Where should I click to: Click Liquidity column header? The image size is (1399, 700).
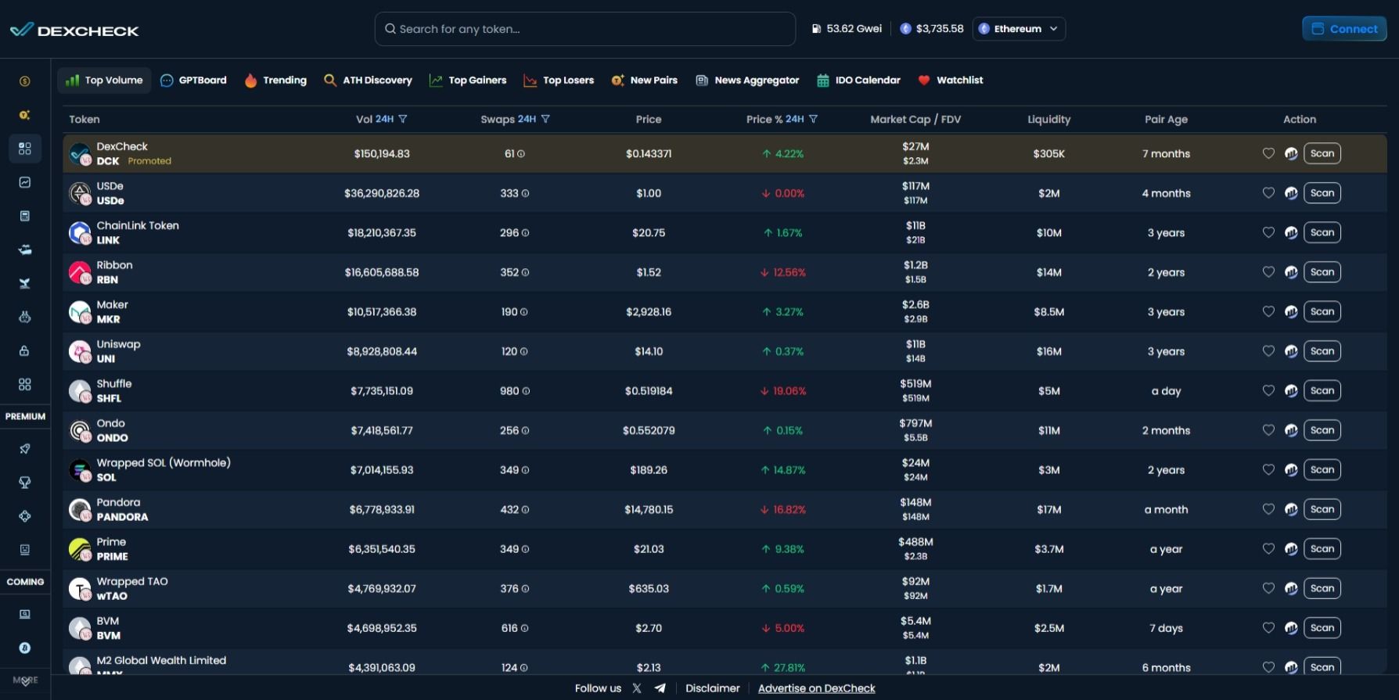1048,119
